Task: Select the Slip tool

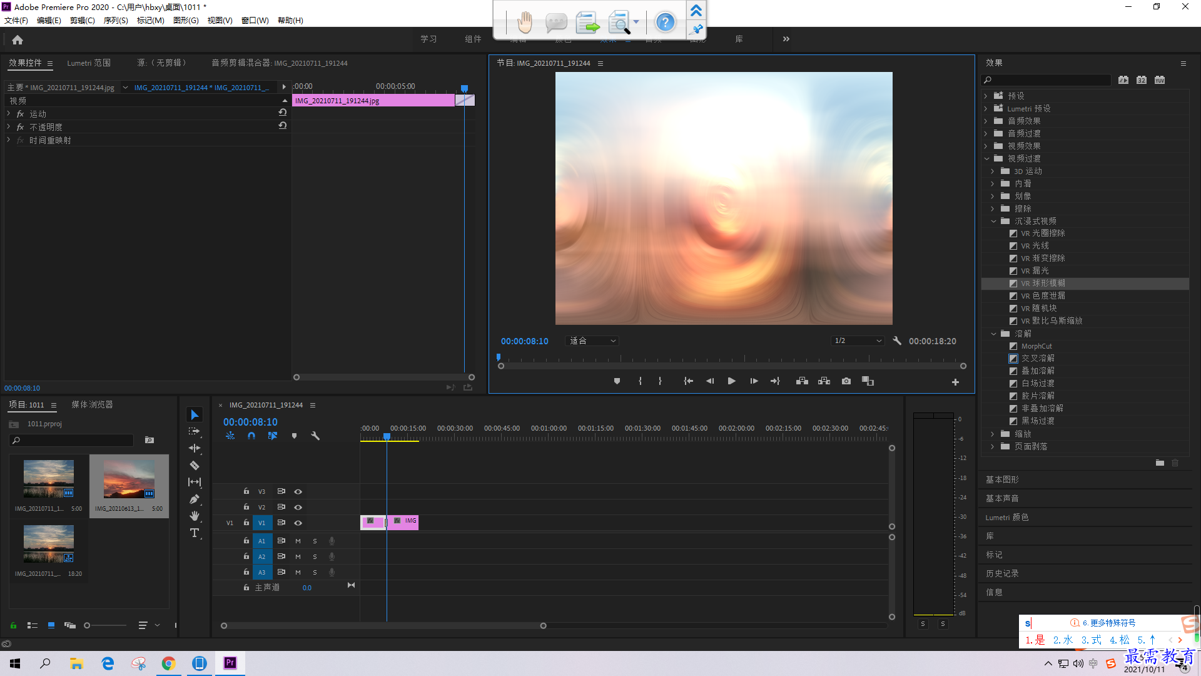Action: point(195,482)
